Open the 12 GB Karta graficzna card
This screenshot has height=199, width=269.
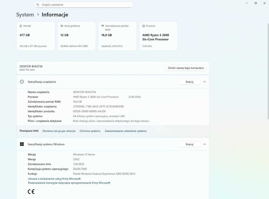click(x=77, y=36)
